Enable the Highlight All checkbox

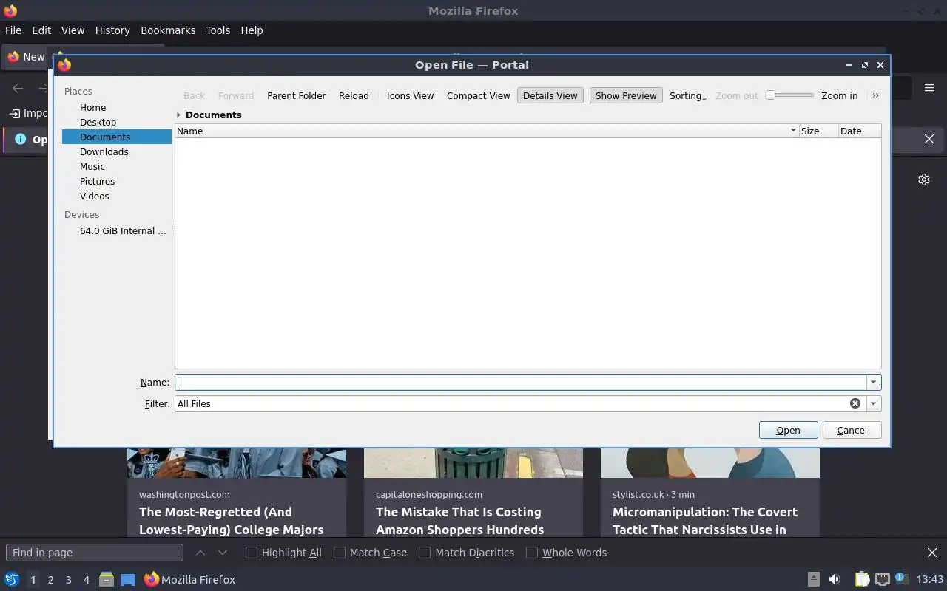click(252, 553)
